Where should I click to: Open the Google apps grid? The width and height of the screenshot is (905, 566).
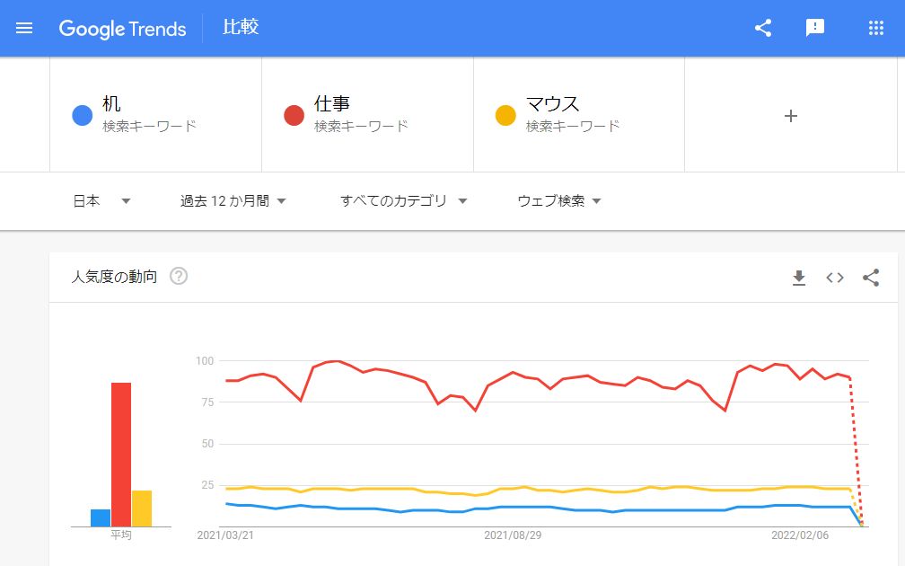876,28
